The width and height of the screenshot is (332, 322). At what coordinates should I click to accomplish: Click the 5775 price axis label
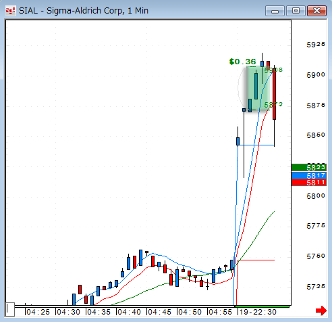(x=316, y=226)
